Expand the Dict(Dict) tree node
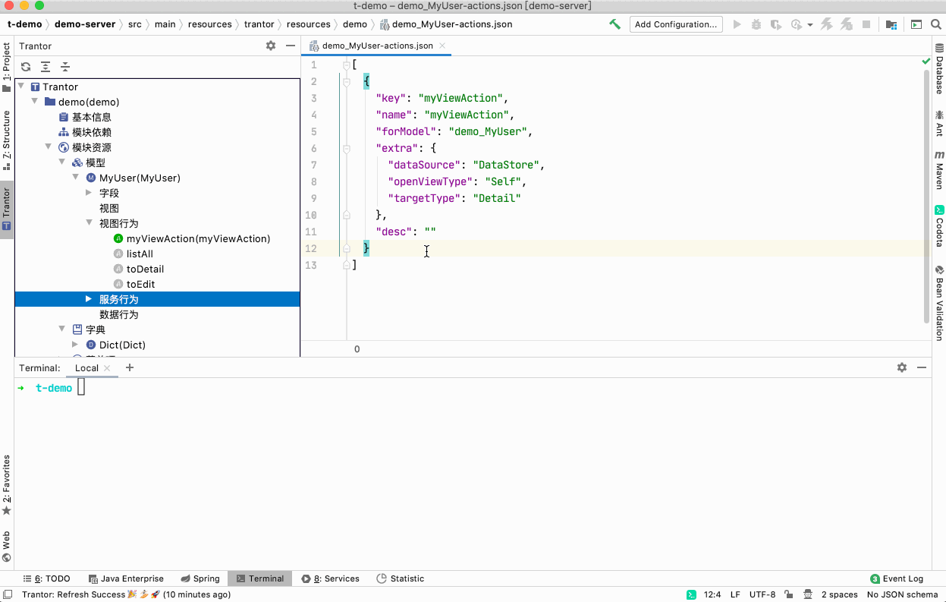Screen dimensions: 946x602 click(75, 345)
